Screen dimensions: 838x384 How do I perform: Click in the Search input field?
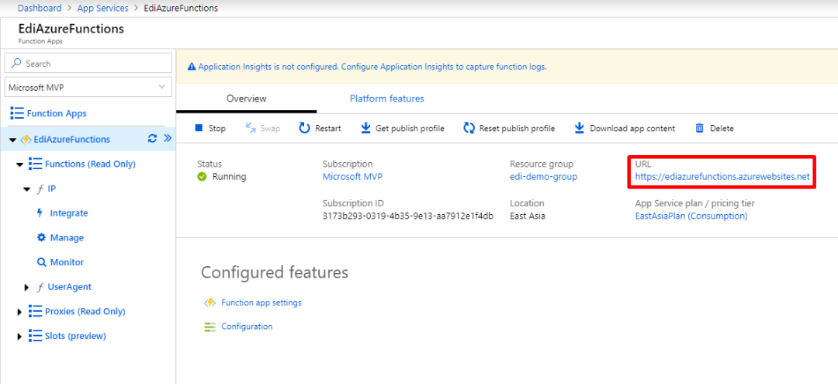point(88,64)
